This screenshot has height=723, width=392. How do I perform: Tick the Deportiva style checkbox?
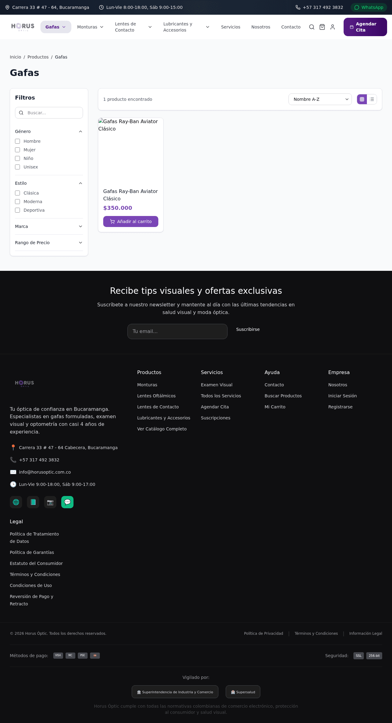click(x=17, y=210)
